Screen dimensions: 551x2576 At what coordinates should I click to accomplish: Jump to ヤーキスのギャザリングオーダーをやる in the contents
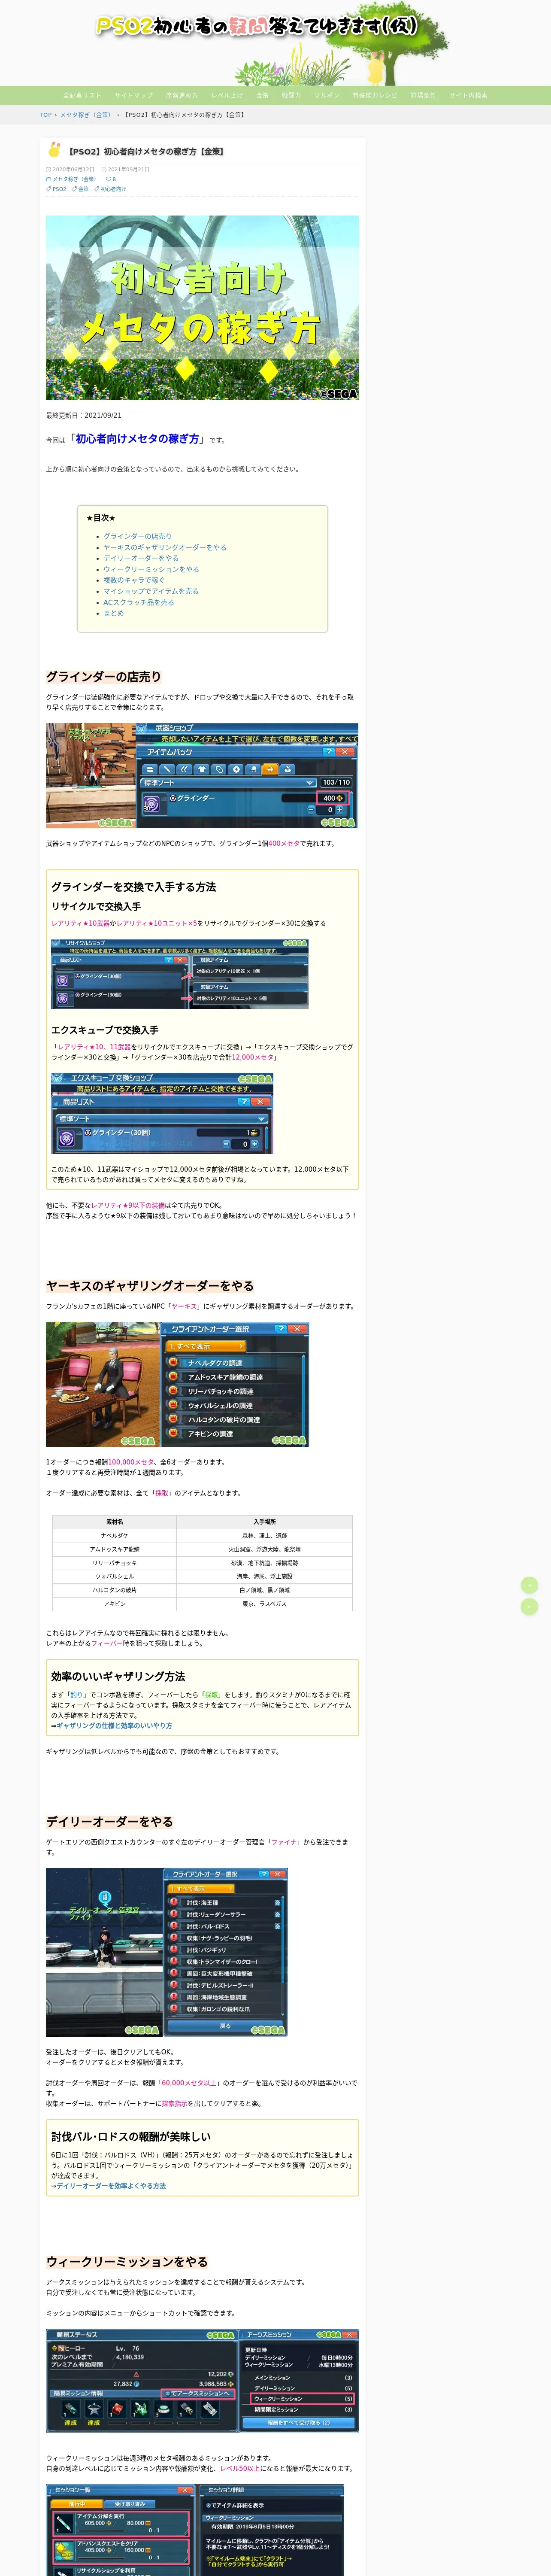point(165,547)
